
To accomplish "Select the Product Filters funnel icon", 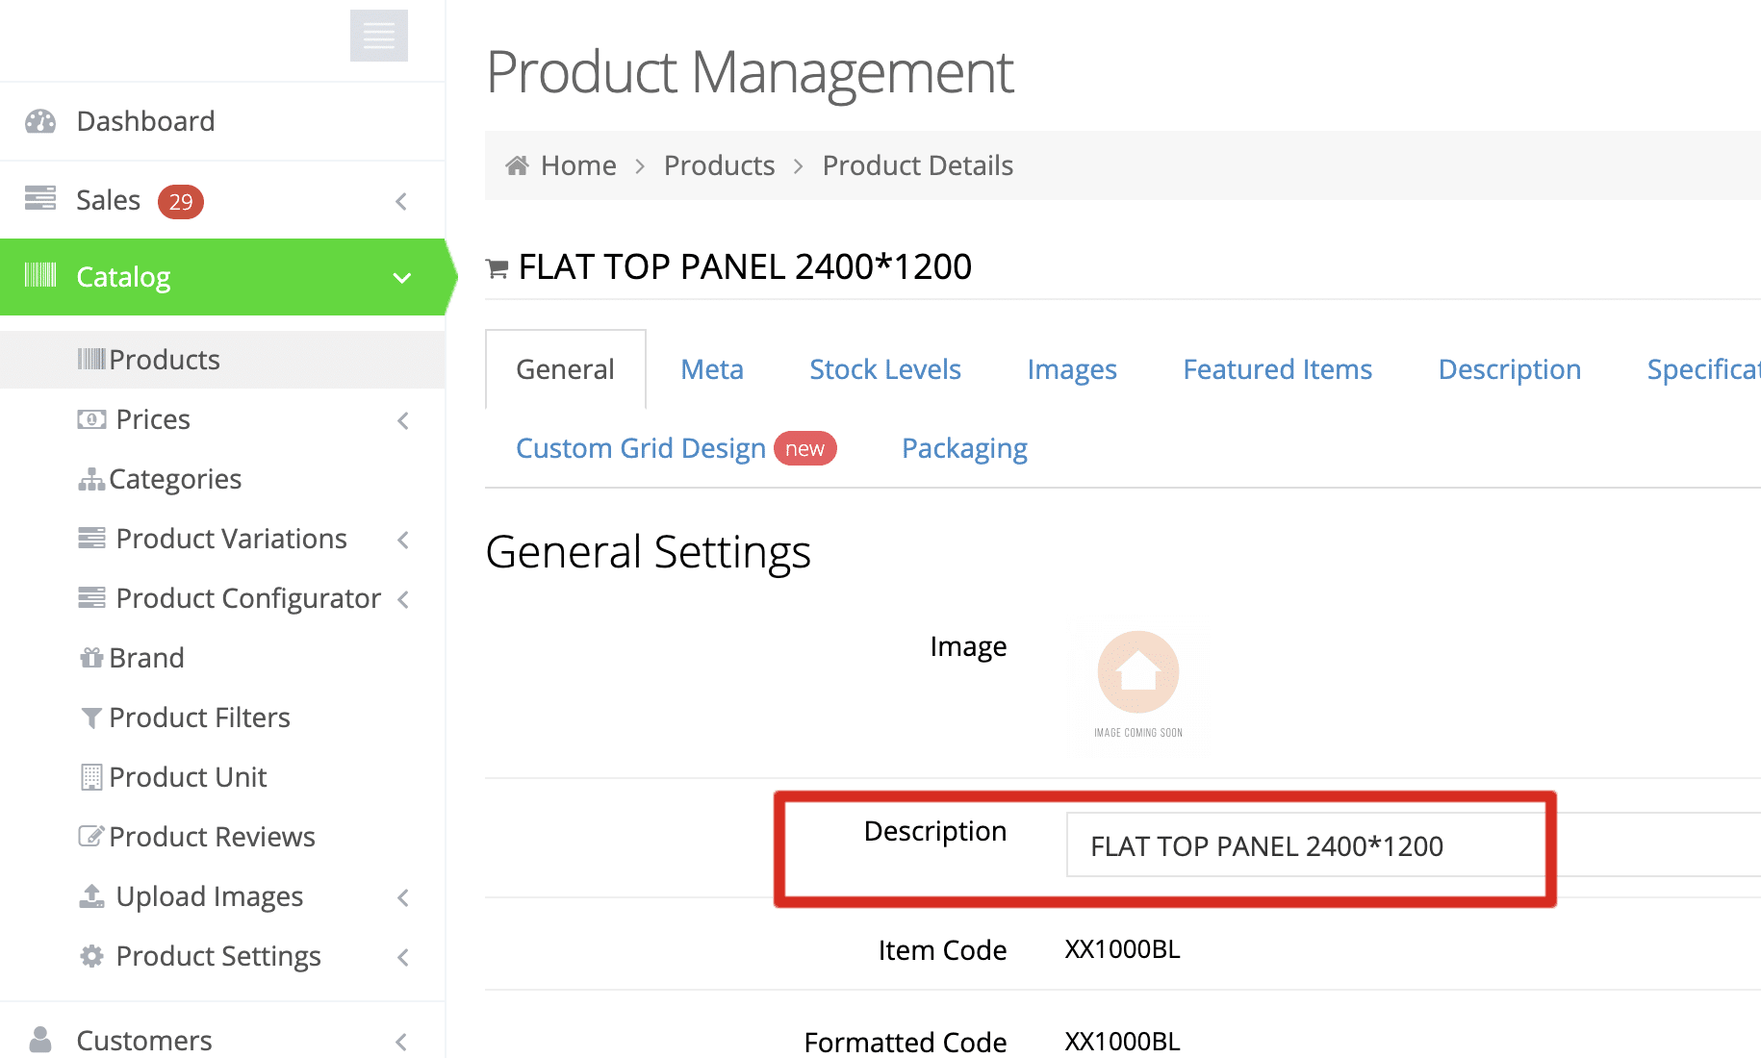I will [90, 718].
